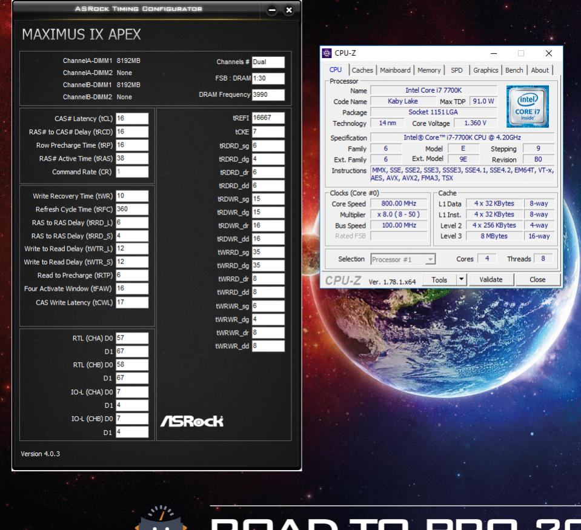The height and width of the screenshot is (530, 581).
Task: Click the FSB : DRAM ratio field
Action: (x=268, y=78)
